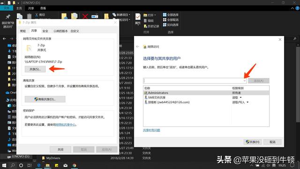This screenshot has width=300, height=169.
Task: Click the 共享(S)... button in 7-Zip properties
Action: [x=35, y=69]
